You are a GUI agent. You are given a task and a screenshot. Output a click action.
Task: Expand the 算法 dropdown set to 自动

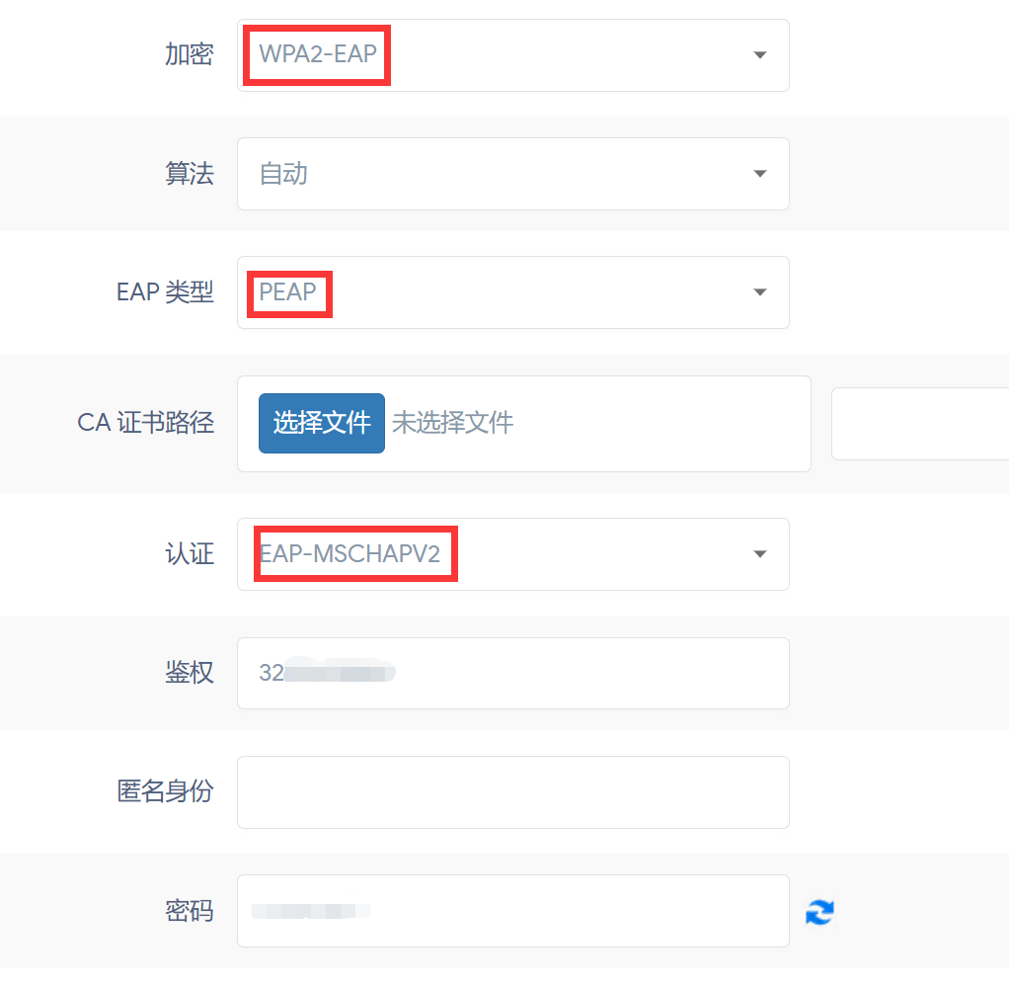pos(513,174)
